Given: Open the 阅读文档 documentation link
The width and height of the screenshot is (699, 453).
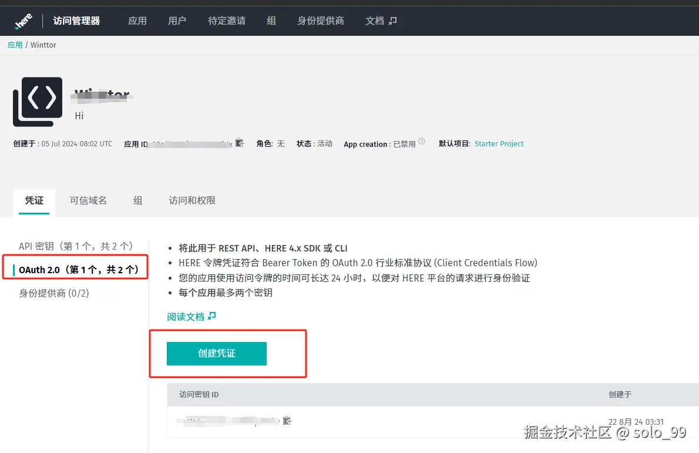Looking at the screenshot, I should point(191,317).
